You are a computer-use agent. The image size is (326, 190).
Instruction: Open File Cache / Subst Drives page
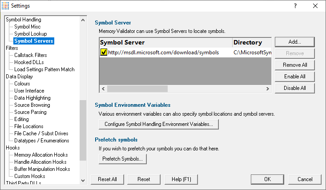(41, 133)
